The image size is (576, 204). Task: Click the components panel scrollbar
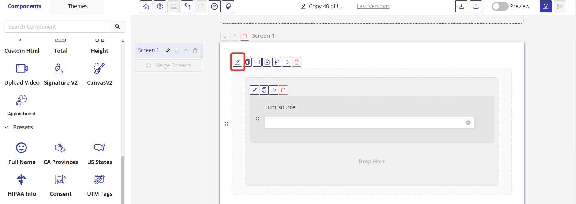[123, 179]
